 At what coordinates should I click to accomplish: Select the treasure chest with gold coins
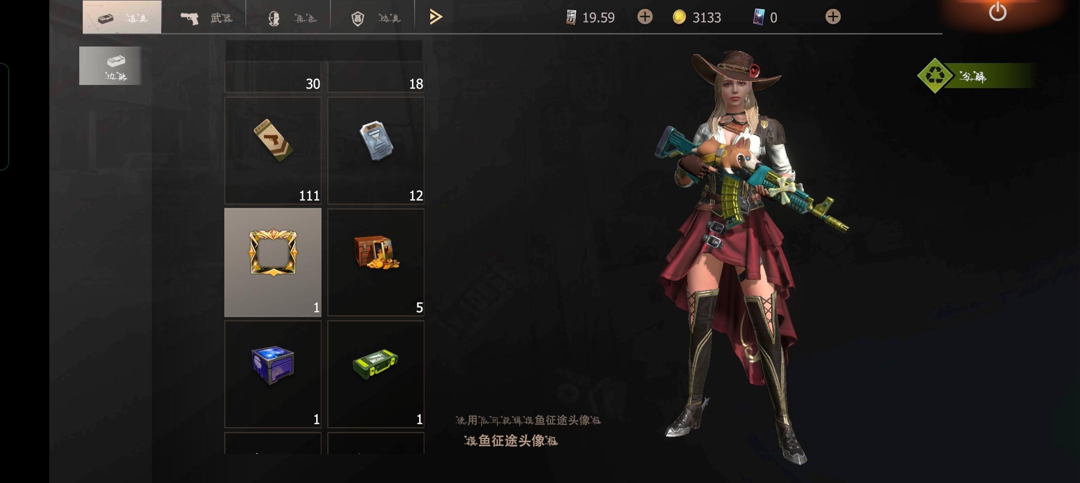tap(376, 263)
